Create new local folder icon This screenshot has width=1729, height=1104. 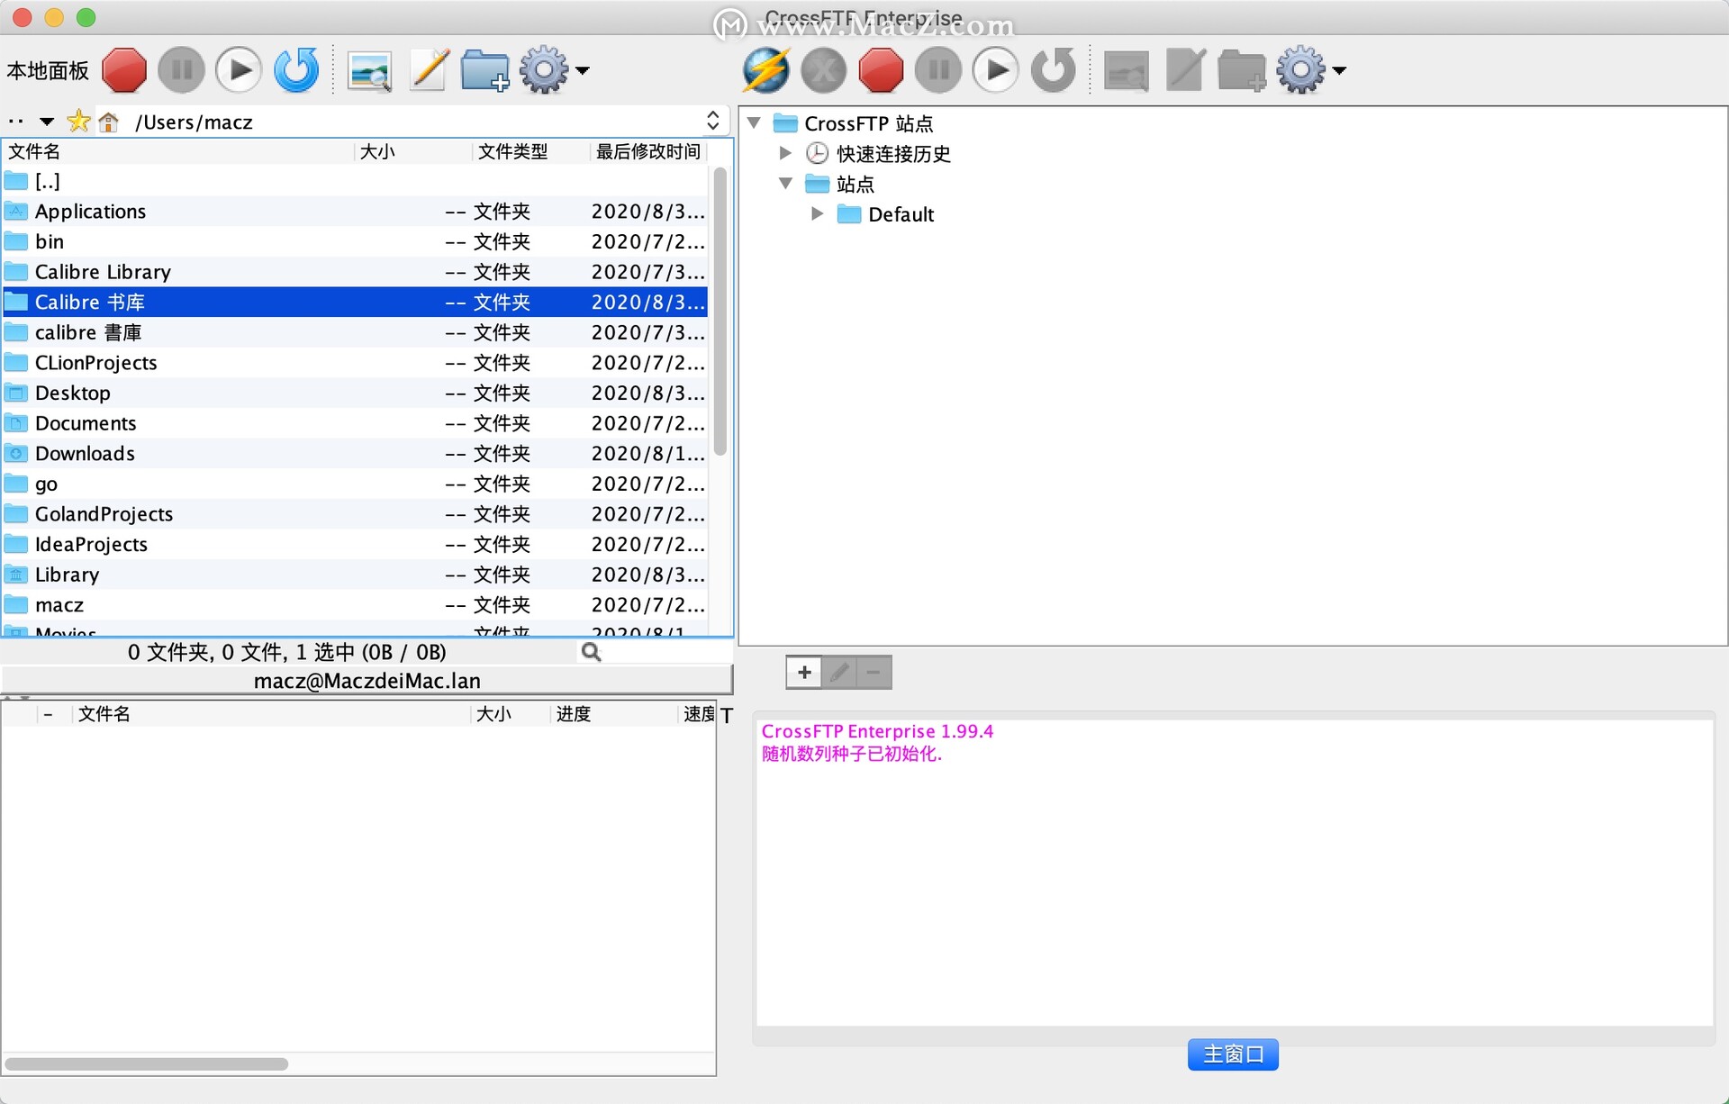tap(485, 70)
